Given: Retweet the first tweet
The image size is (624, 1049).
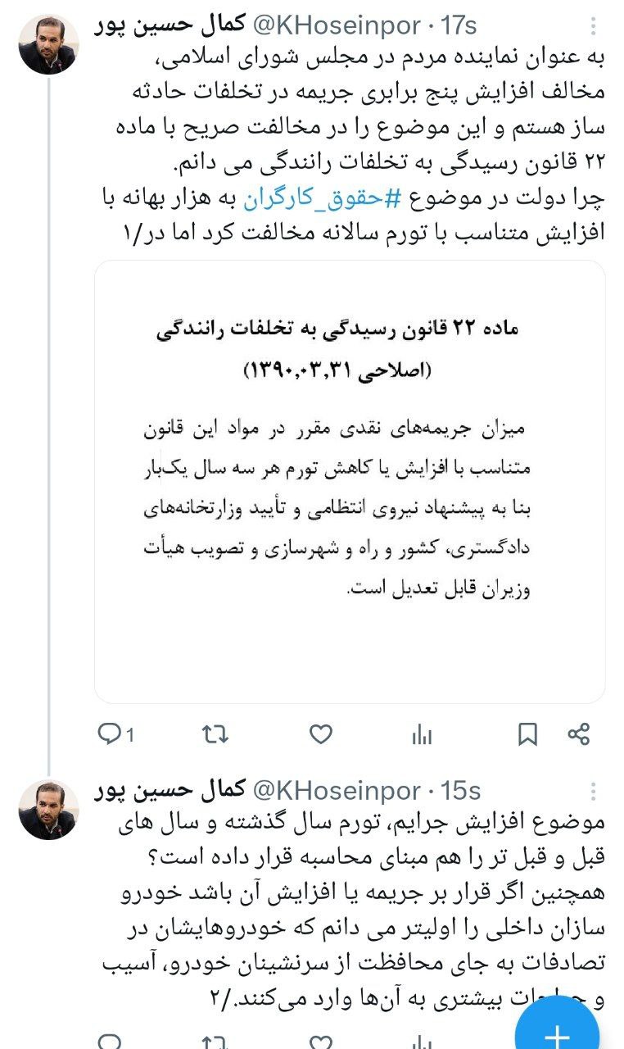Looking at the screenshot, I should (215, 733).
